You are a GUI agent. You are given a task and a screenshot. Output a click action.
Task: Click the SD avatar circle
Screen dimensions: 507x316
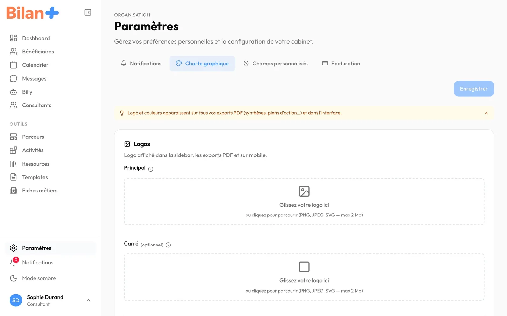(16, 300)
